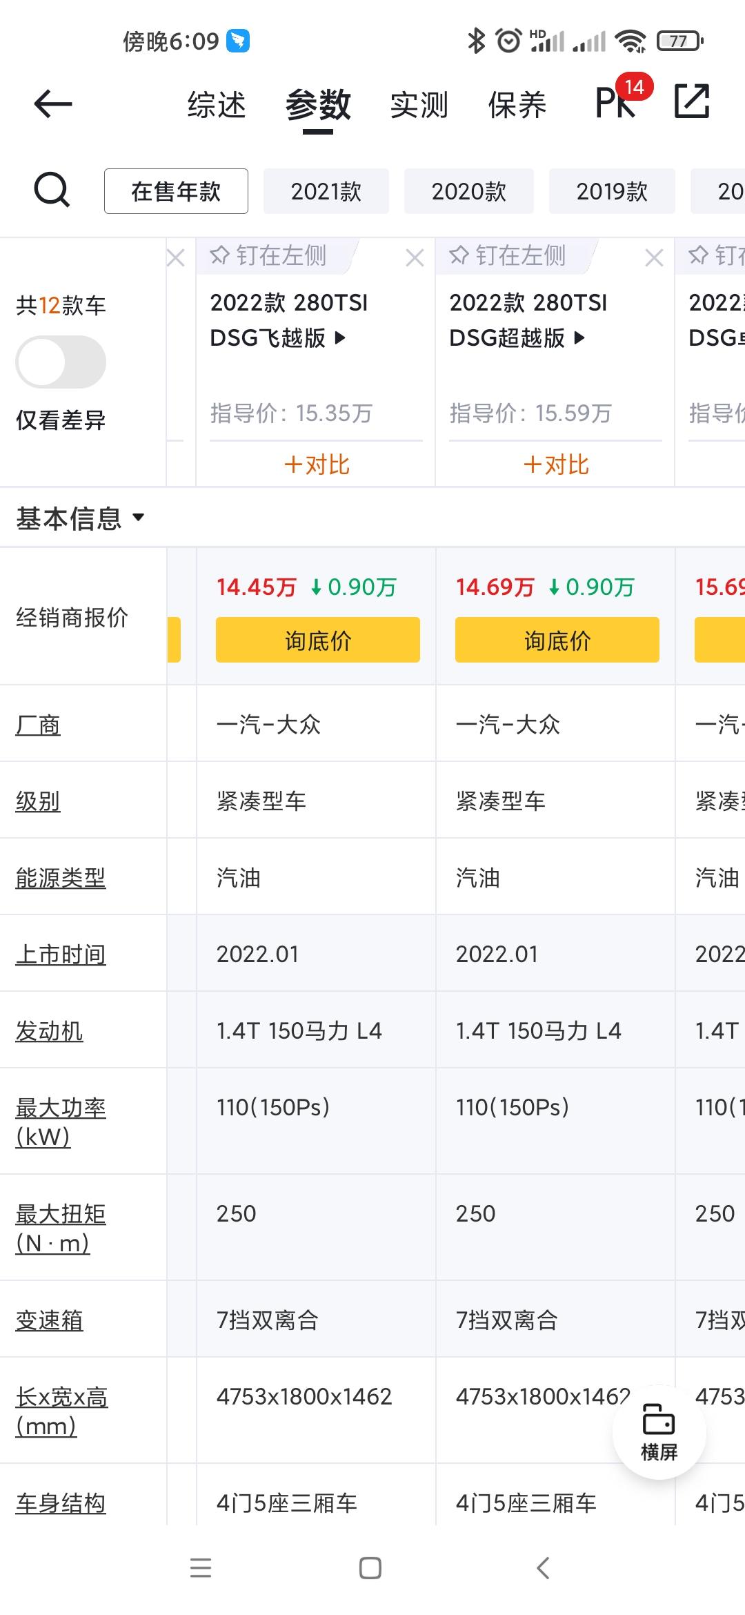Tap the 14.45万 dealer price

[256, 587]
